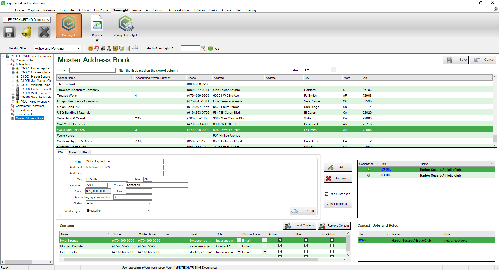This screenshot has width=499, height=270.
Task: Uncheck Prime for Morgan Carlisle
Action: click(306, 246)
